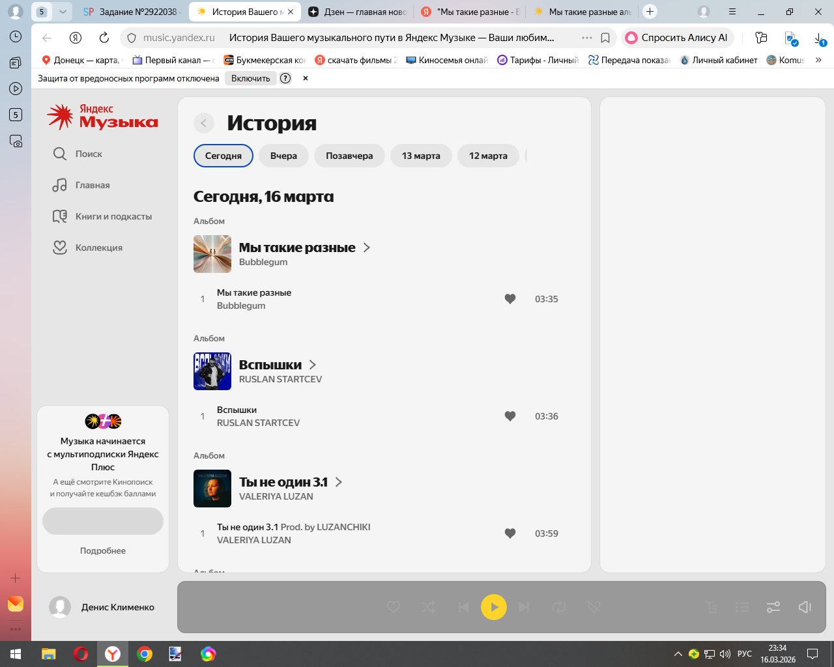
Task: Open browser downloads
Action: tap(820, 38)
